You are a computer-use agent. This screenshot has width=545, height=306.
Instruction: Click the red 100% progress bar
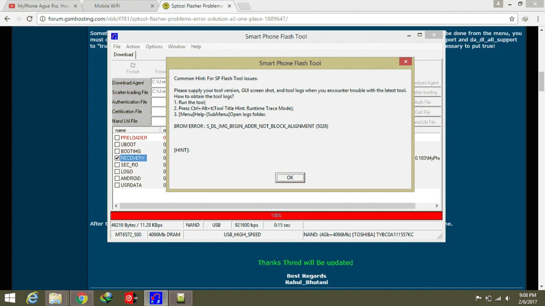(276, 216)
